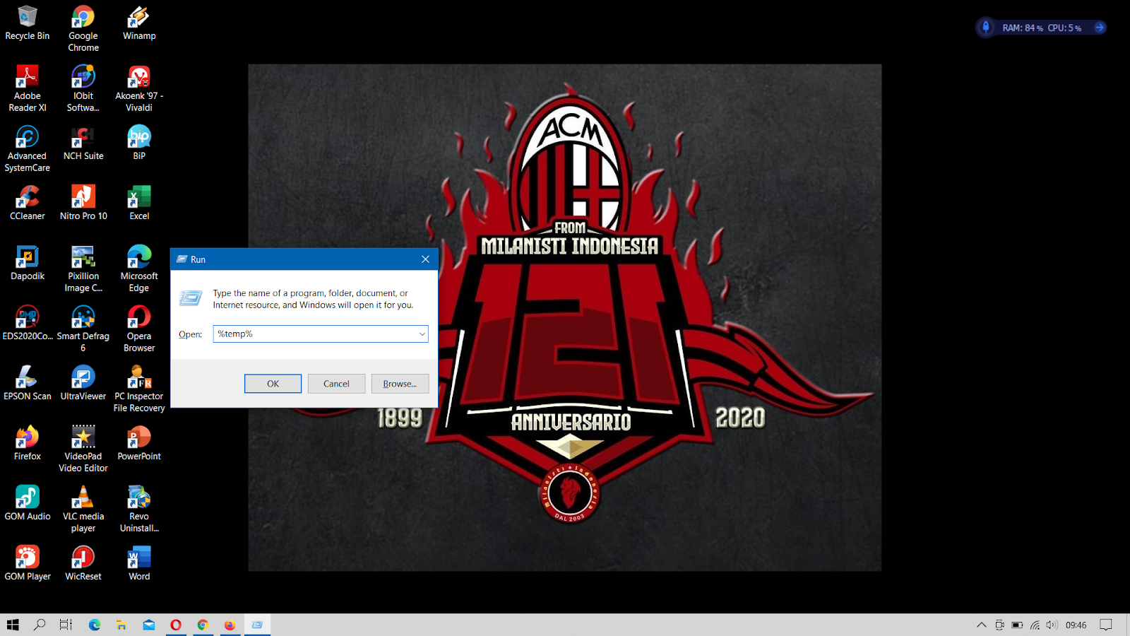1130x636 pixels.
Task: Open the Mail app on taskbar
Action: 148,625
